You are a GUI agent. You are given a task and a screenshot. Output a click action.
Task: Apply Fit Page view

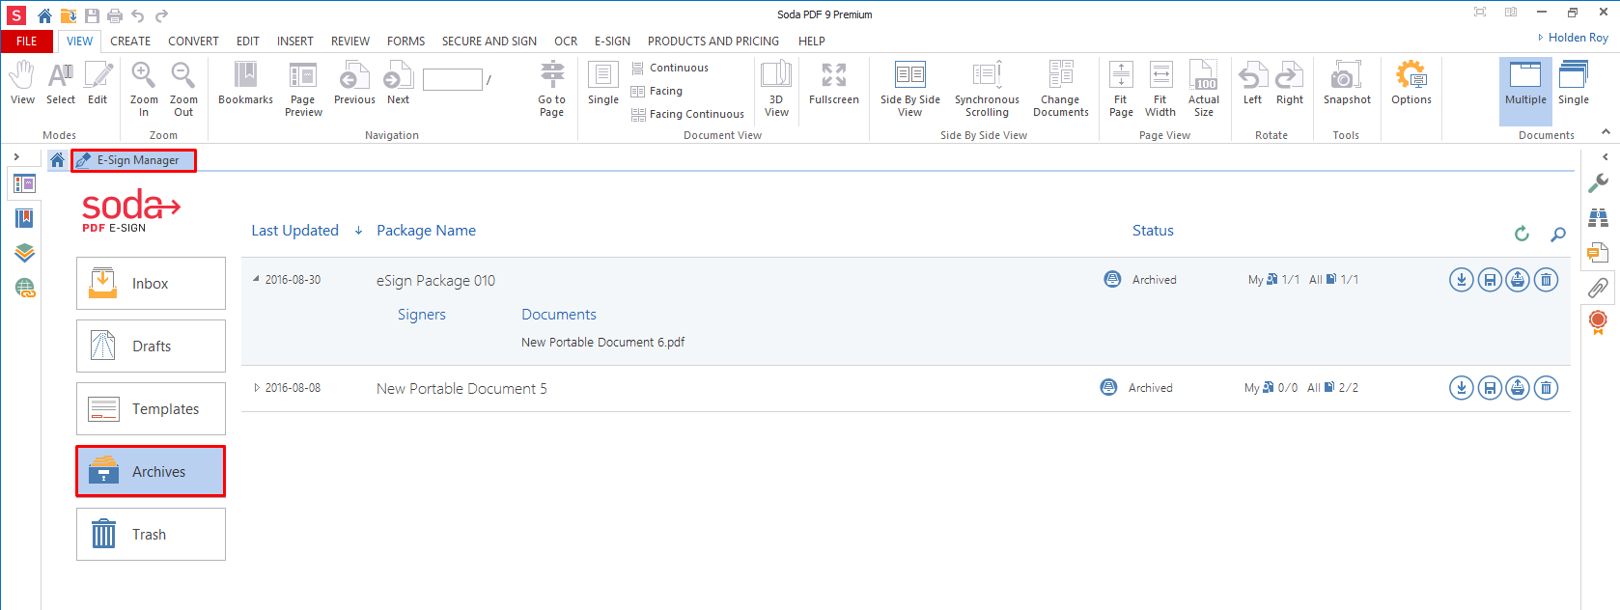(1121, 89)
